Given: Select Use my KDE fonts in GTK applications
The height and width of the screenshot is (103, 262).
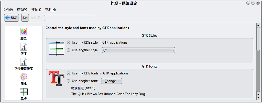Looking at the screenshot, I should coord(68,73).
